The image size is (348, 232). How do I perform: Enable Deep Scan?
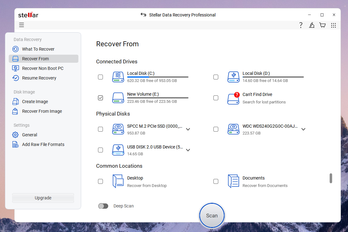pyautogui.click(x=103, y=206)
